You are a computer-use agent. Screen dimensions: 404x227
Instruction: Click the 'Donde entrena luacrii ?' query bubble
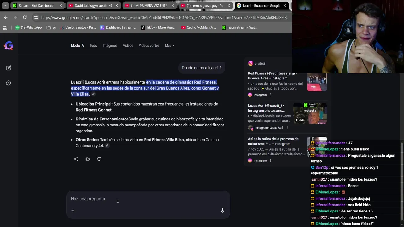[x=201, y=68]
